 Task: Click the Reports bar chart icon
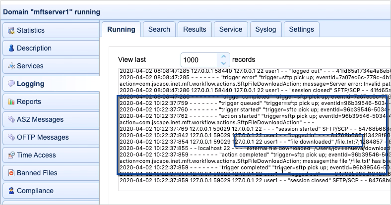pyautogui.click(x=11, y=102)
